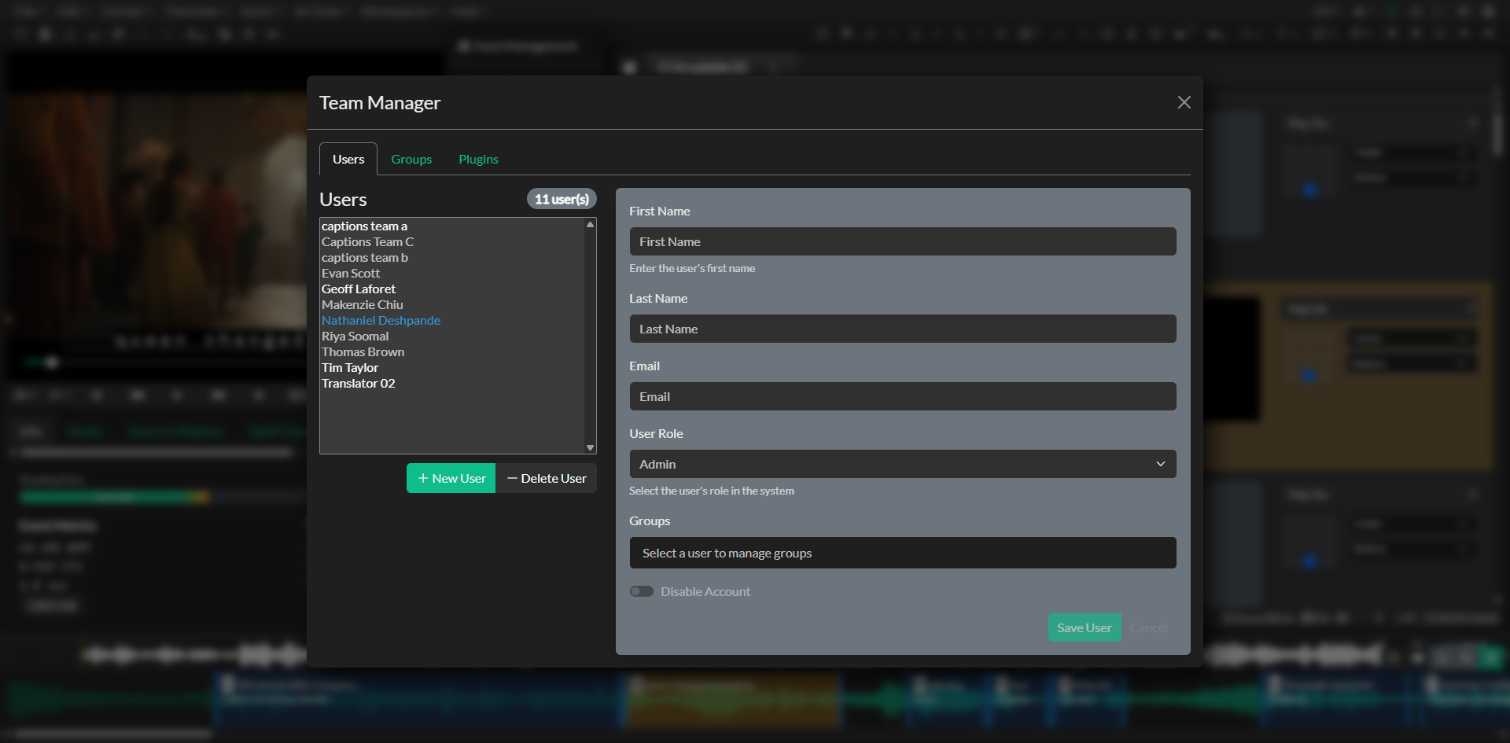Add a new user with the New User button
Image resolution: width=1510 pixels, height=743 pixels.
click(x=451, y=478)
